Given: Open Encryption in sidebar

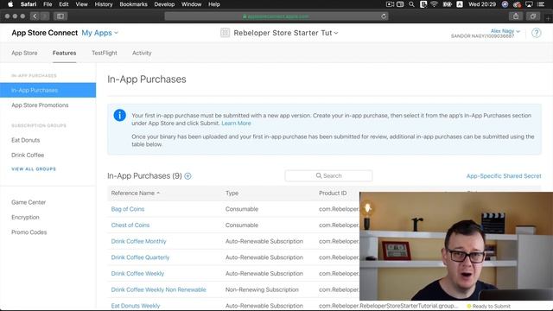Looking at the screenshot, I should (25, 217).
